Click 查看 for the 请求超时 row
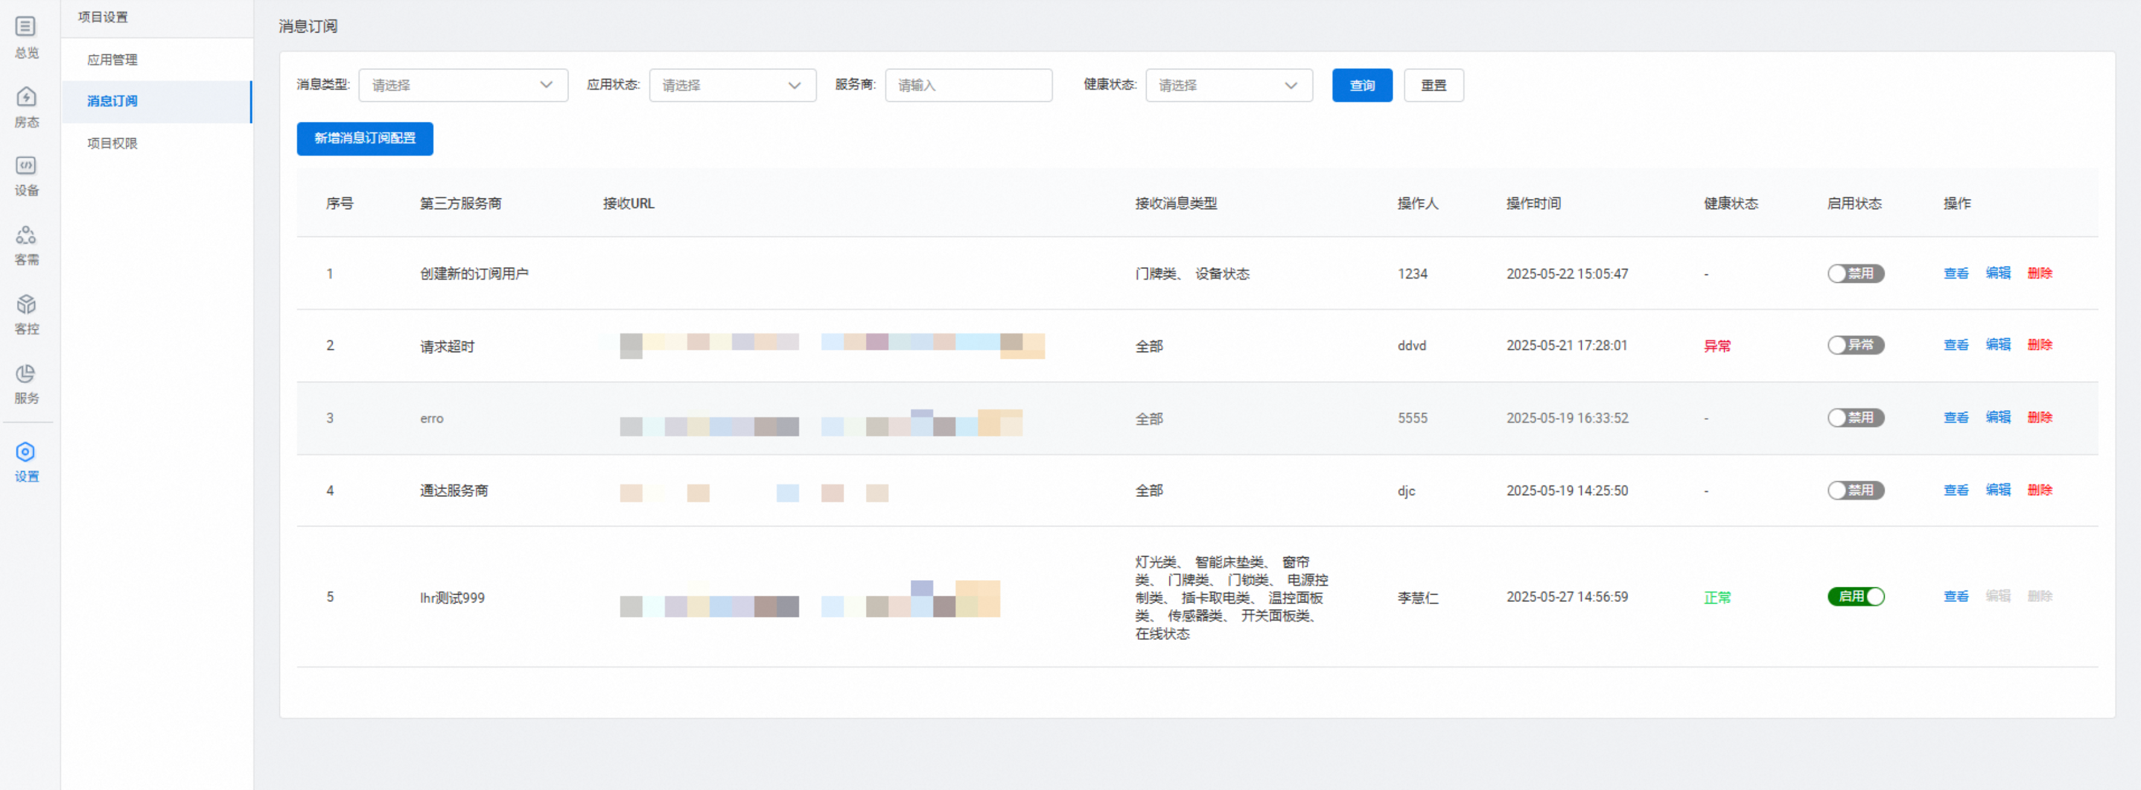The image size is (2141, 790). (1956, 345)
